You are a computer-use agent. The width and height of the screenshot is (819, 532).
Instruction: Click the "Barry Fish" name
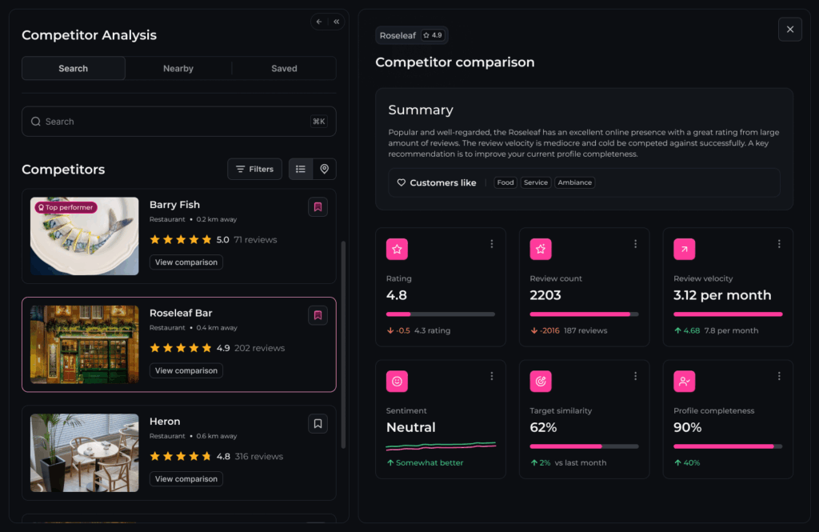pyautogui.click(x=174, y=205)
